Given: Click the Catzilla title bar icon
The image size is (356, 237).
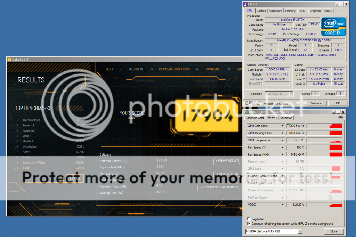Looking at the screenshot, I should click(9, 60).
